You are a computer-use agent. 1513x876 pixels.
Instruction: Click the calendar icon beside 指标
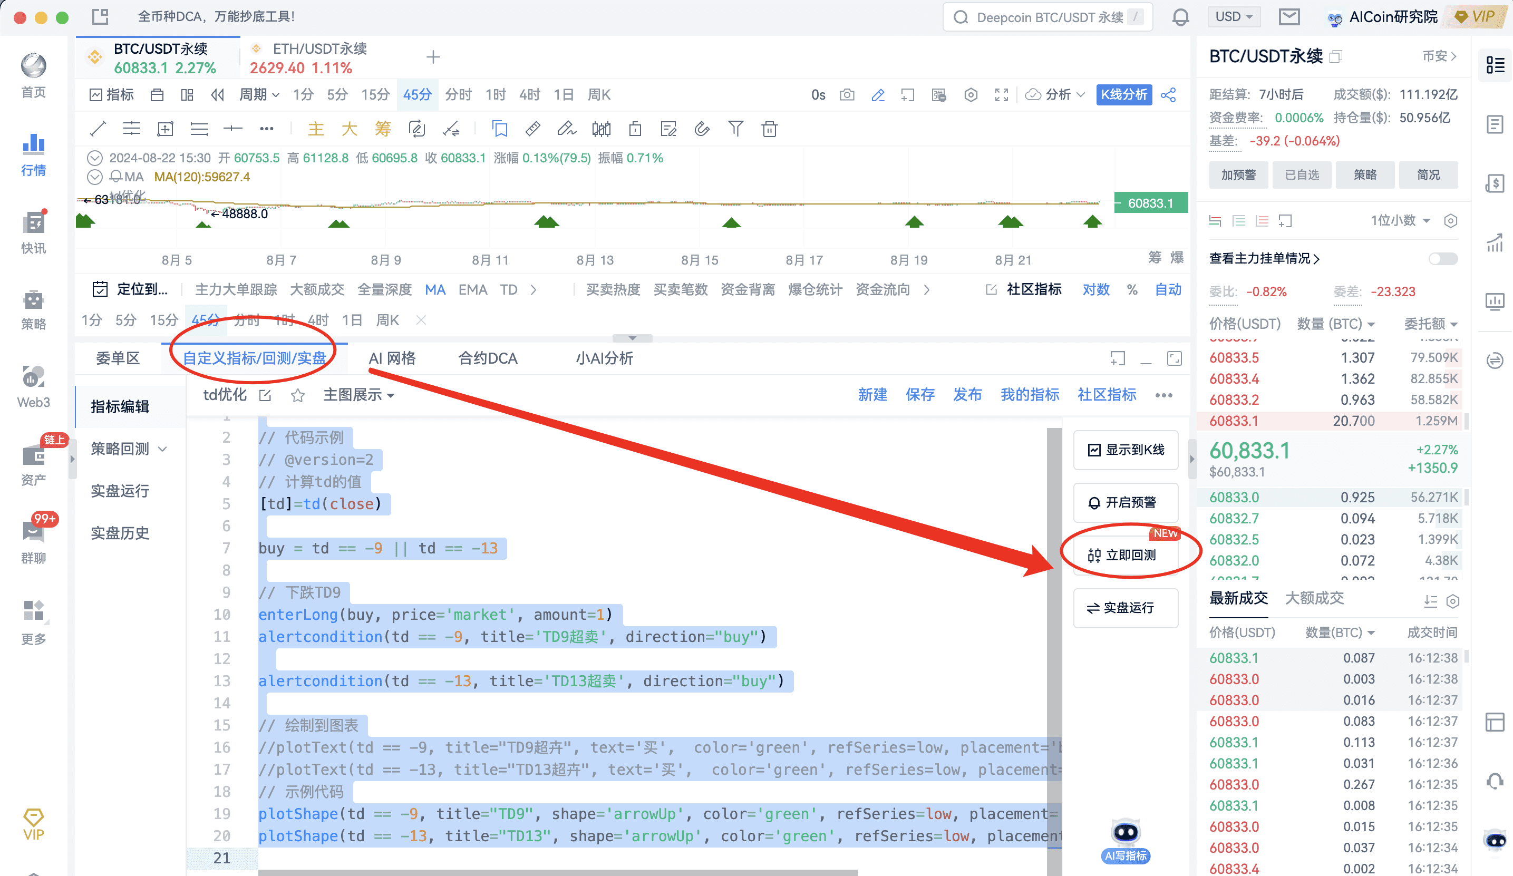pos(157,95)
